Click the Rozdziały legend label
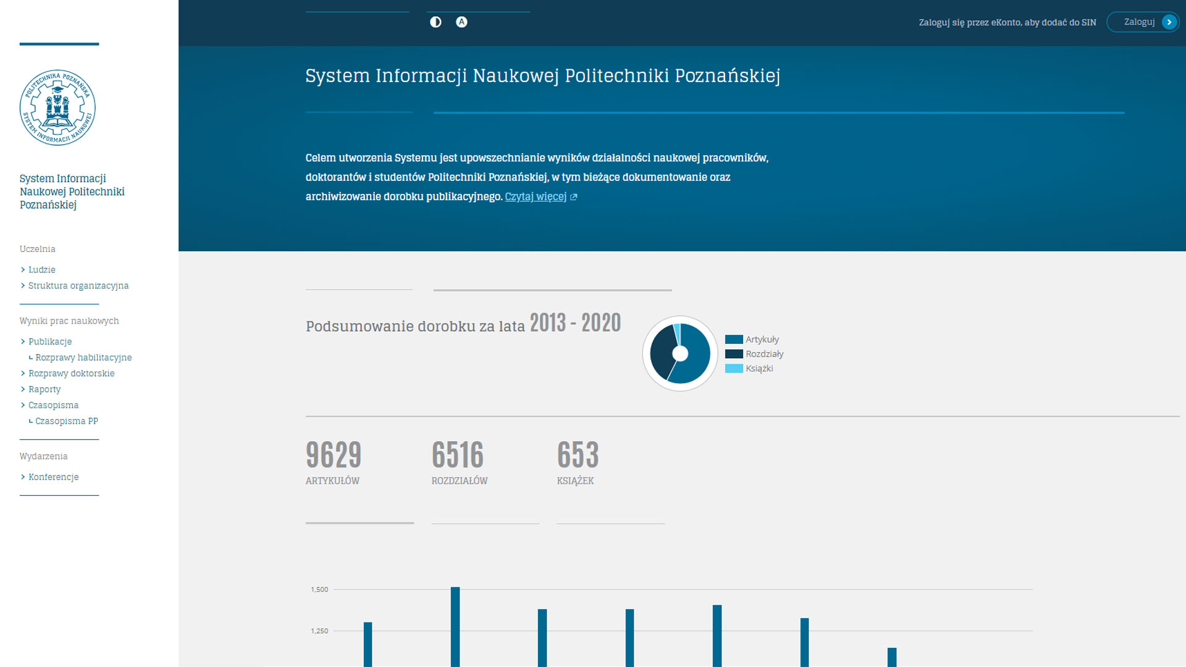This screenshot has width=1186, height=667. [x=765, y=354]
